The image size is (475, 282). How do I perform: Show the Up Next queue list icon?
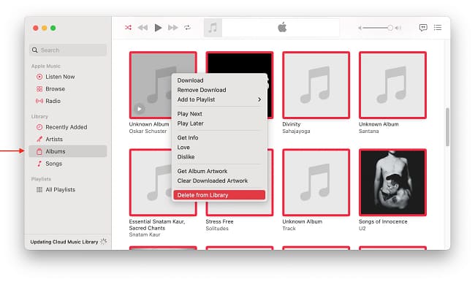(438, 28)
